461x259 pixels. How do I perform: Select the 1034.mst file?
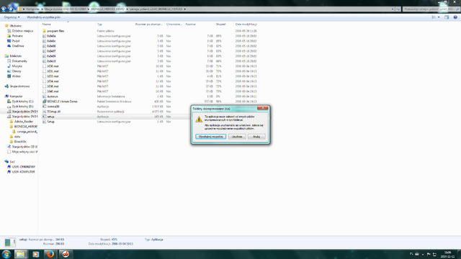[x=53, y=81]
